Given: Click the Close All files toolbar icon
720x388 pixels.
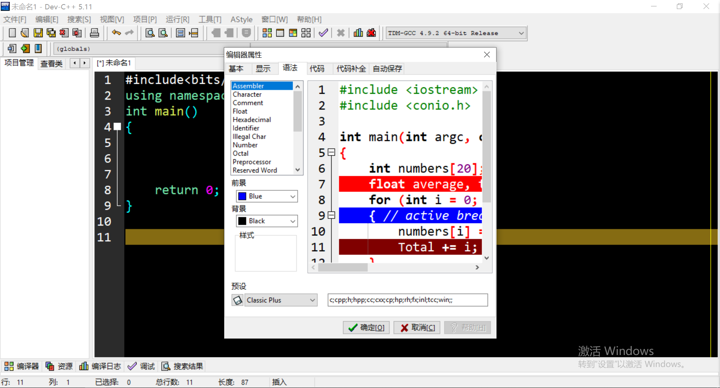Looking at the screenshot, I should (x=77, y=33).
